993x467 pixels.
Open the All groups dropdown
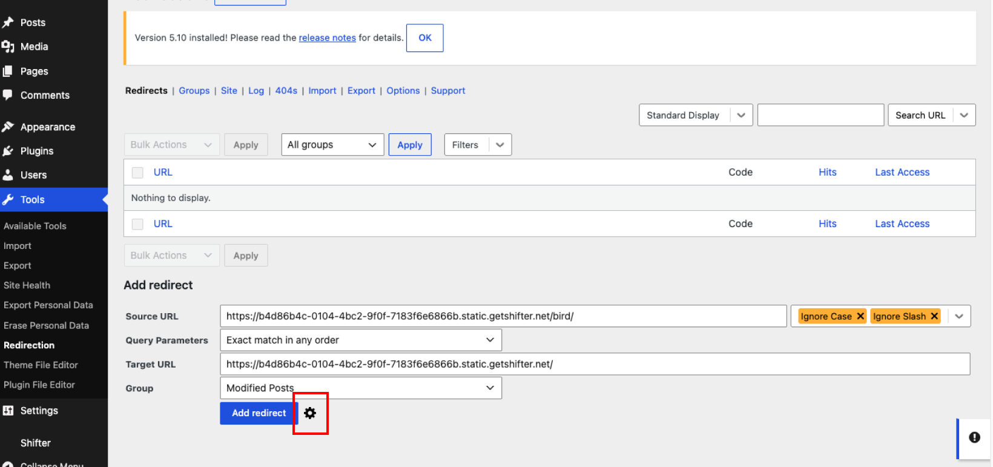point(332,145)
